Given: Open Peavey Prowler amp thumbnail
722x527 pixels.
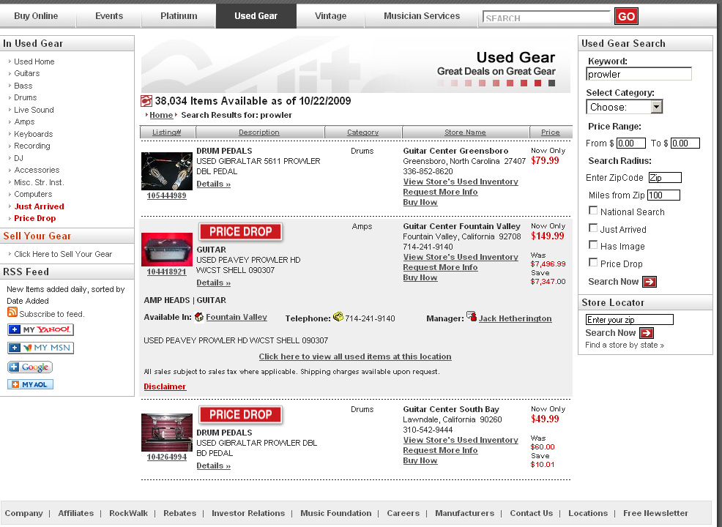Looking at the screenshot, I should tap(167, 250).
